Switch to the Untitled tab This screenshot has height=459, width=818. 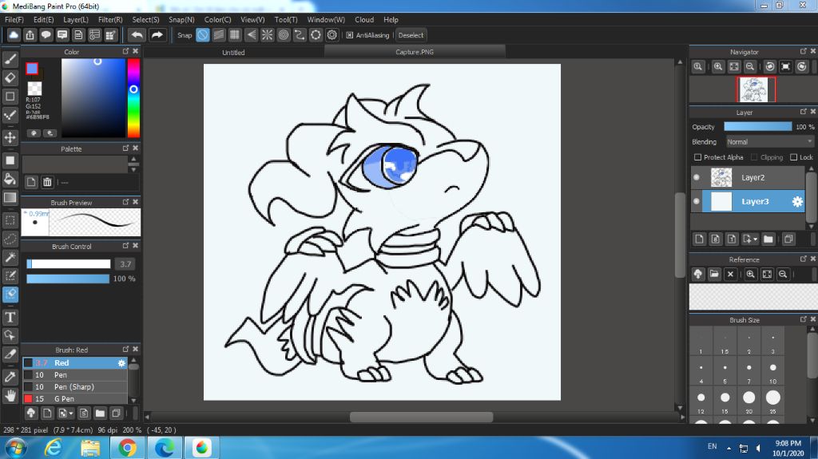pyautogui.click(x=233, y=52)
